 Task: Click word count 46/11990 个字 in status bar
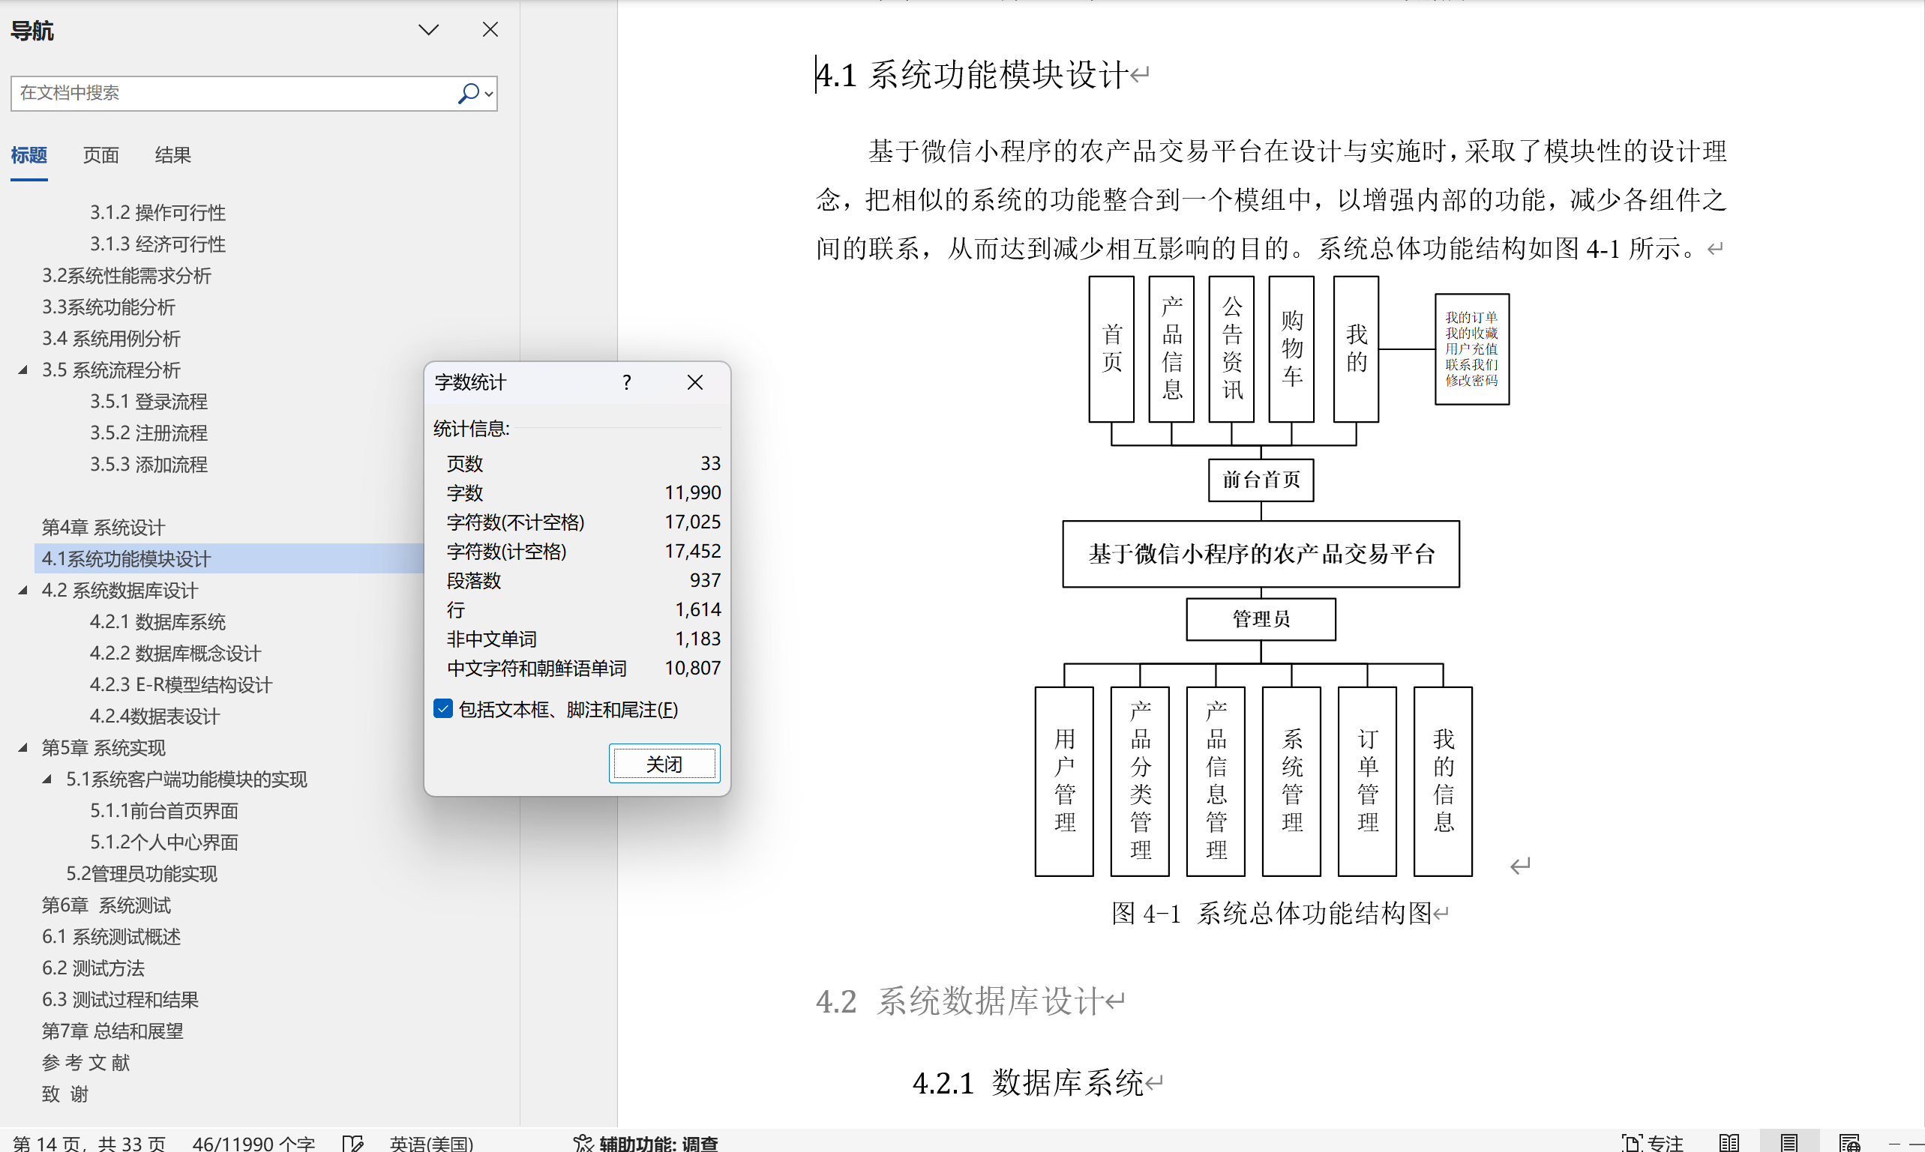253,1143
